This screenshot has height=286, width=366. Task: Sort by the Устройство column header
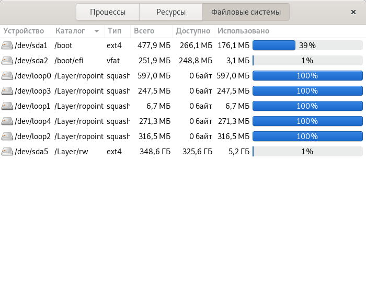[24, 31]
